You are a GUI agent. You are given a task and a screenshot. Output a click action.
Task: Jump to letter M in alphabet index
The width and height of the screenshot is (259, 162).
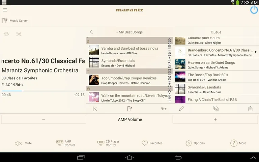[170, 67]
